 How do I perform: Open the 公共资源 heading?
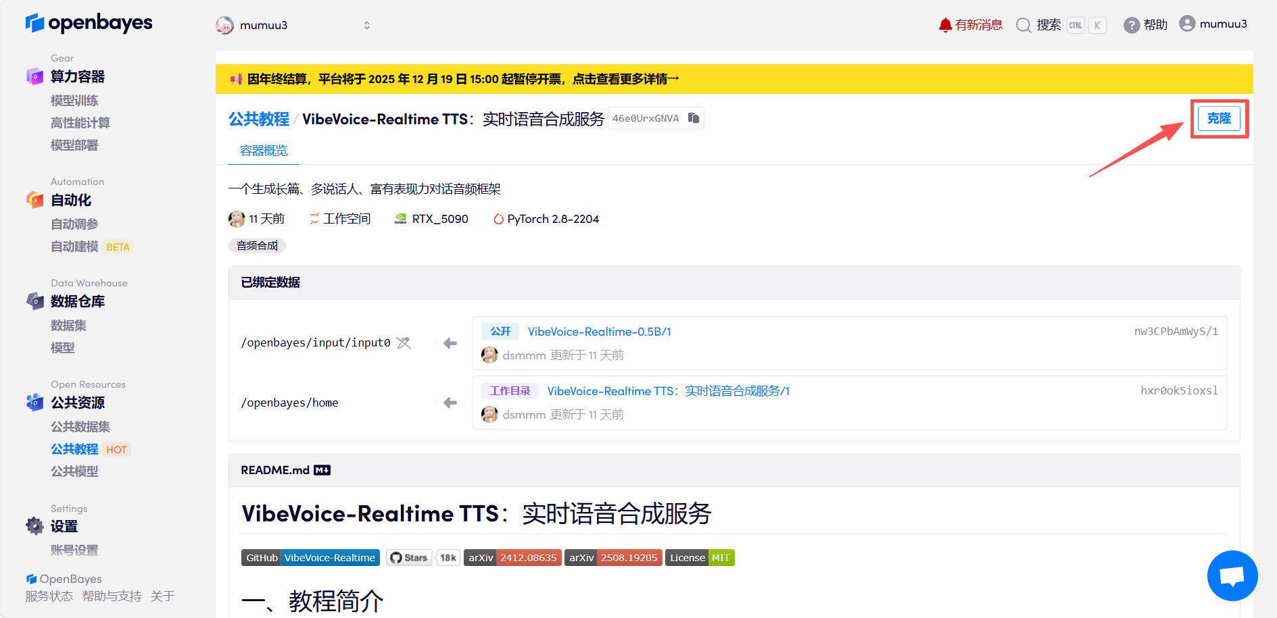[x=78, y=403]
